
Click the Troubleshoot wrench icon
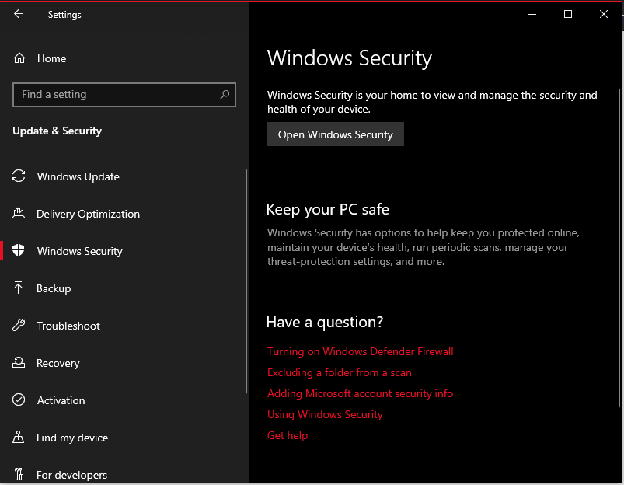click(x=19, y=325)
